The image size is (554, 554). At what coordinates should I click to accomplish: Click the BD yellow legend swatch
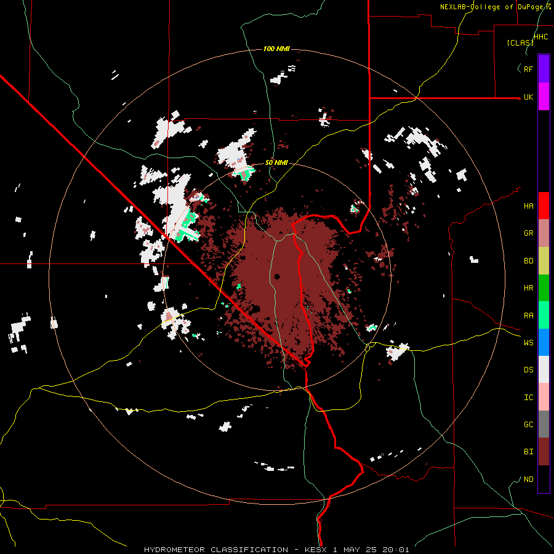pyautogui.click(x=544, y=261)
